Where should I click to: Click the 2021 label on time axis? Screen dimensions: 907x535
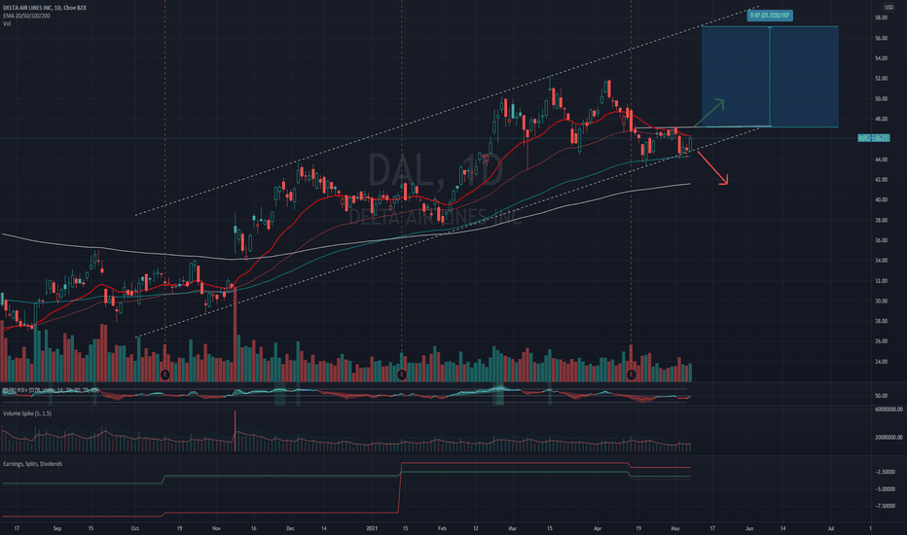pyautogui.click(x=372, y=528)
